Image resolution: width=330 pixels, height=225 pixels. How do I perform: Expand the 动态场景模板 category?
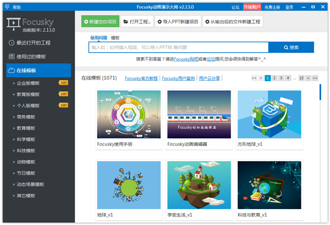(14, 184)
